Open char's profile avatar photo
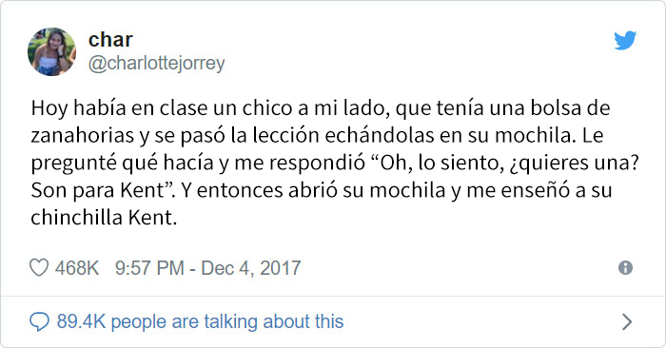The image size is (666, 348). [x=51, y=51]
